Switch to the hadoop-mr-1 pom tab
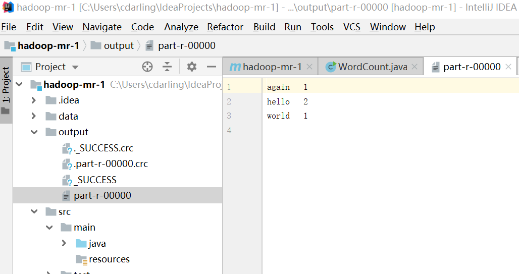The image size is (519, 274). click(x=270, y=67)
